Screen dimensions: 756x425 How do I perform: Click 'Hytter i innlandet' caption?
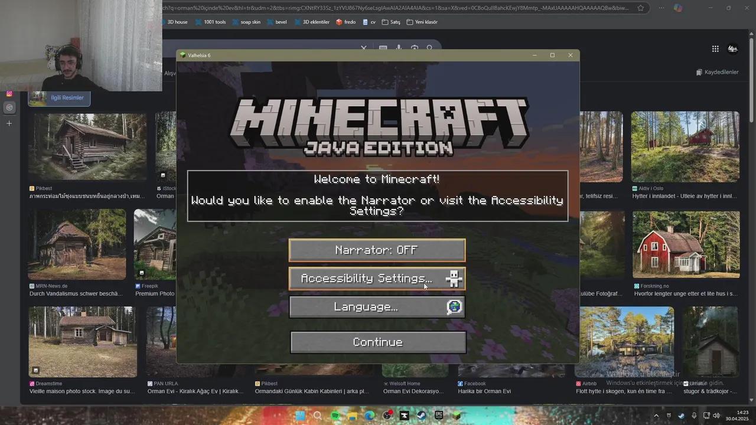coord(685,196)
